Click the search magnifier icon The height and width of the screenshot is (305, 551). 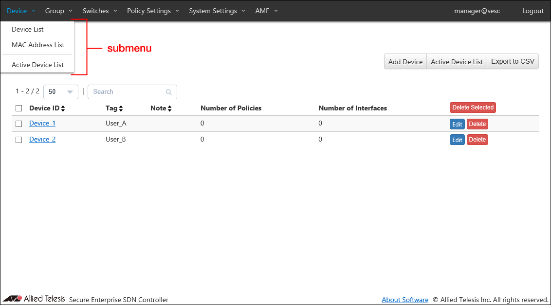coord(169,92)
